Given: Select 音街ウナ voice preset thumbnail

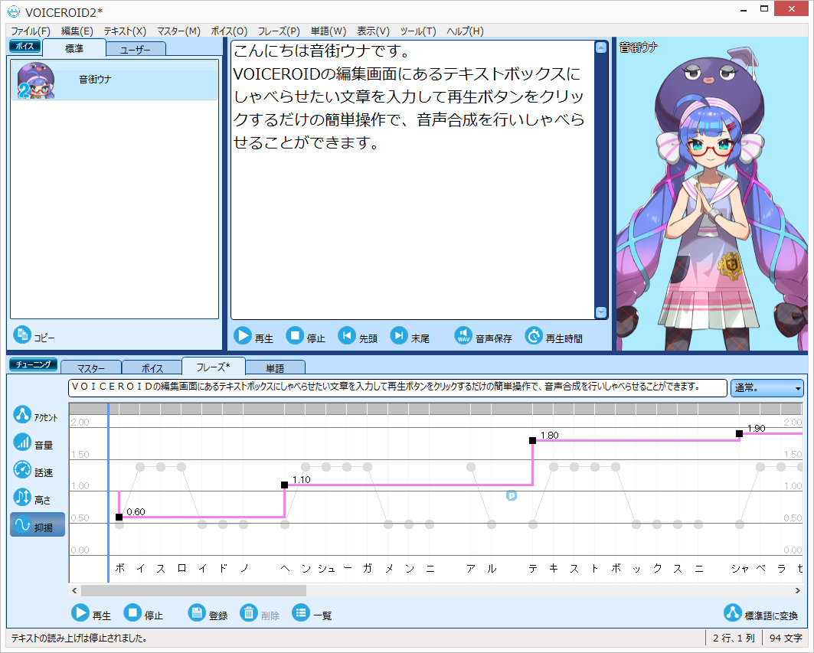Looking at the screenshot, I should [35, 80].
